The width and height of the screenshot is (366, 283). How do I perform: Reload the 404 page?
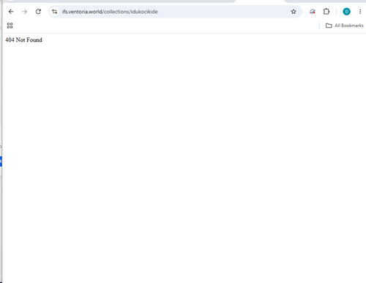pyautogui.click(x=38, y=12)
